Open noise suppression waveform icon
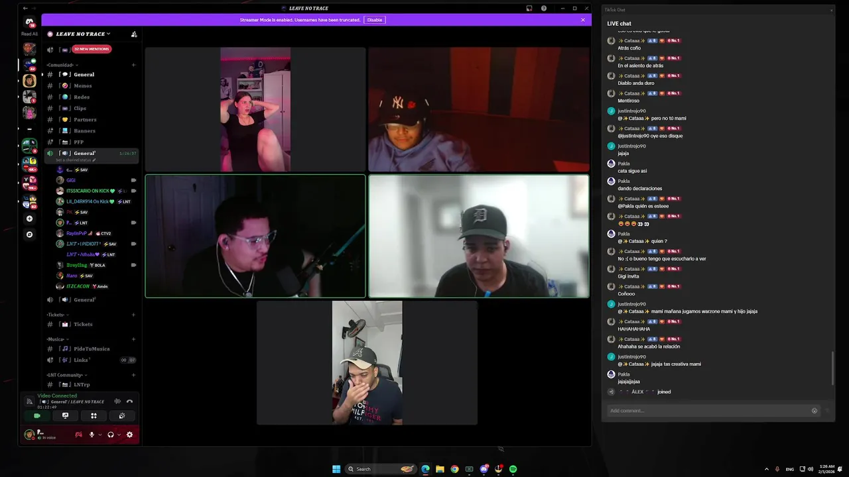The height and width of the screenshot is (477, 849). click(x=117, y=401)
